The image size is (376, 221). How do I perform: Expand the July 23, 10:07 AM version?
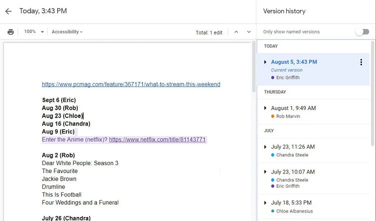pyautogui.click(x=265, y=172)
